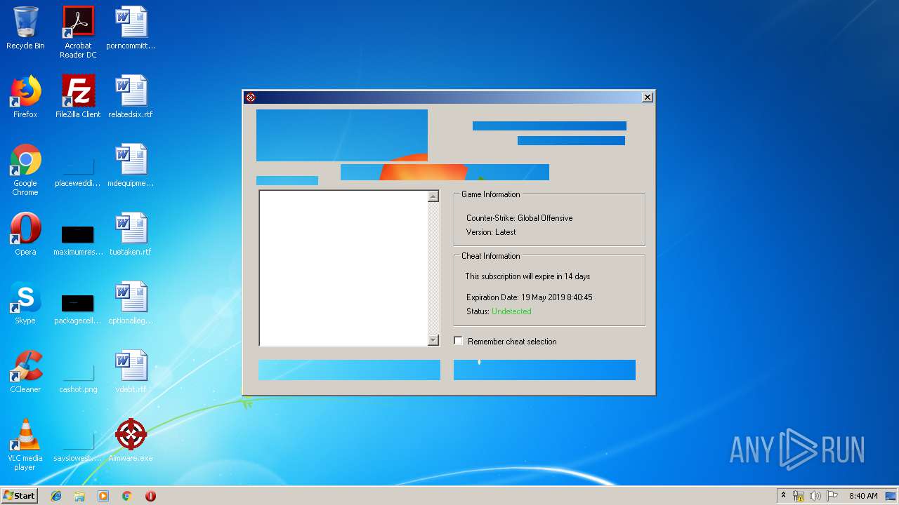Click the volume speaker tray icon
Screen dimensions: 899x505
815,496
